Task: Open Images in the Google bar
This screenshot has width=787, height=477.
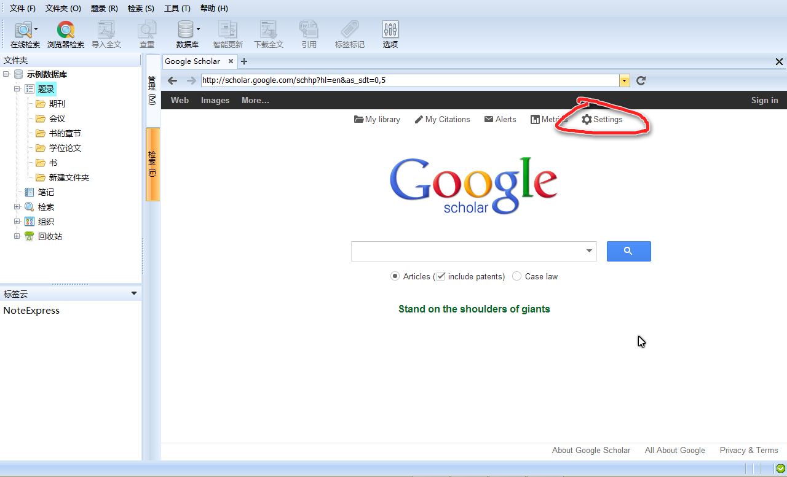Action: tap(215, 100)
